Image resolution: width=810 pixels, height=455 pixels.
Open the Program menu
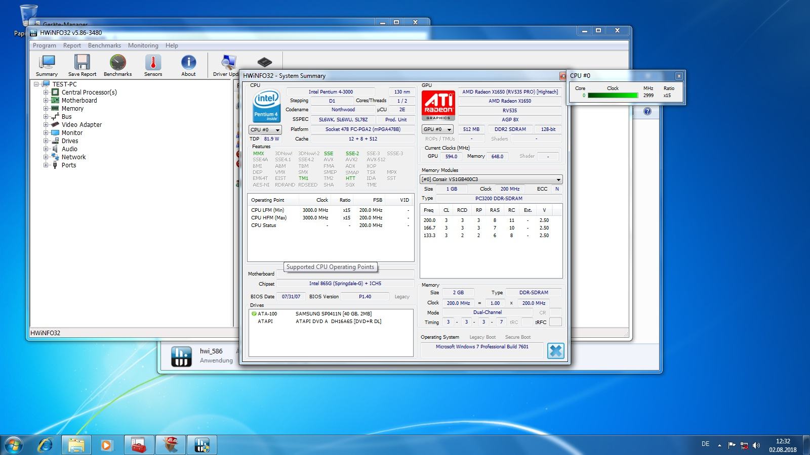tap(45, 45)
